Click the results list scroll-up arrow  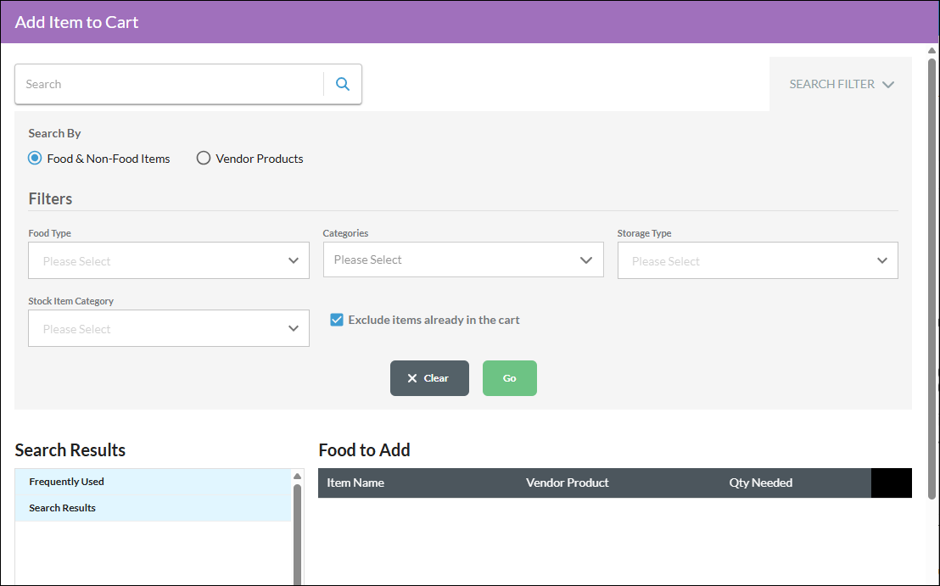[x=297, y=476]
